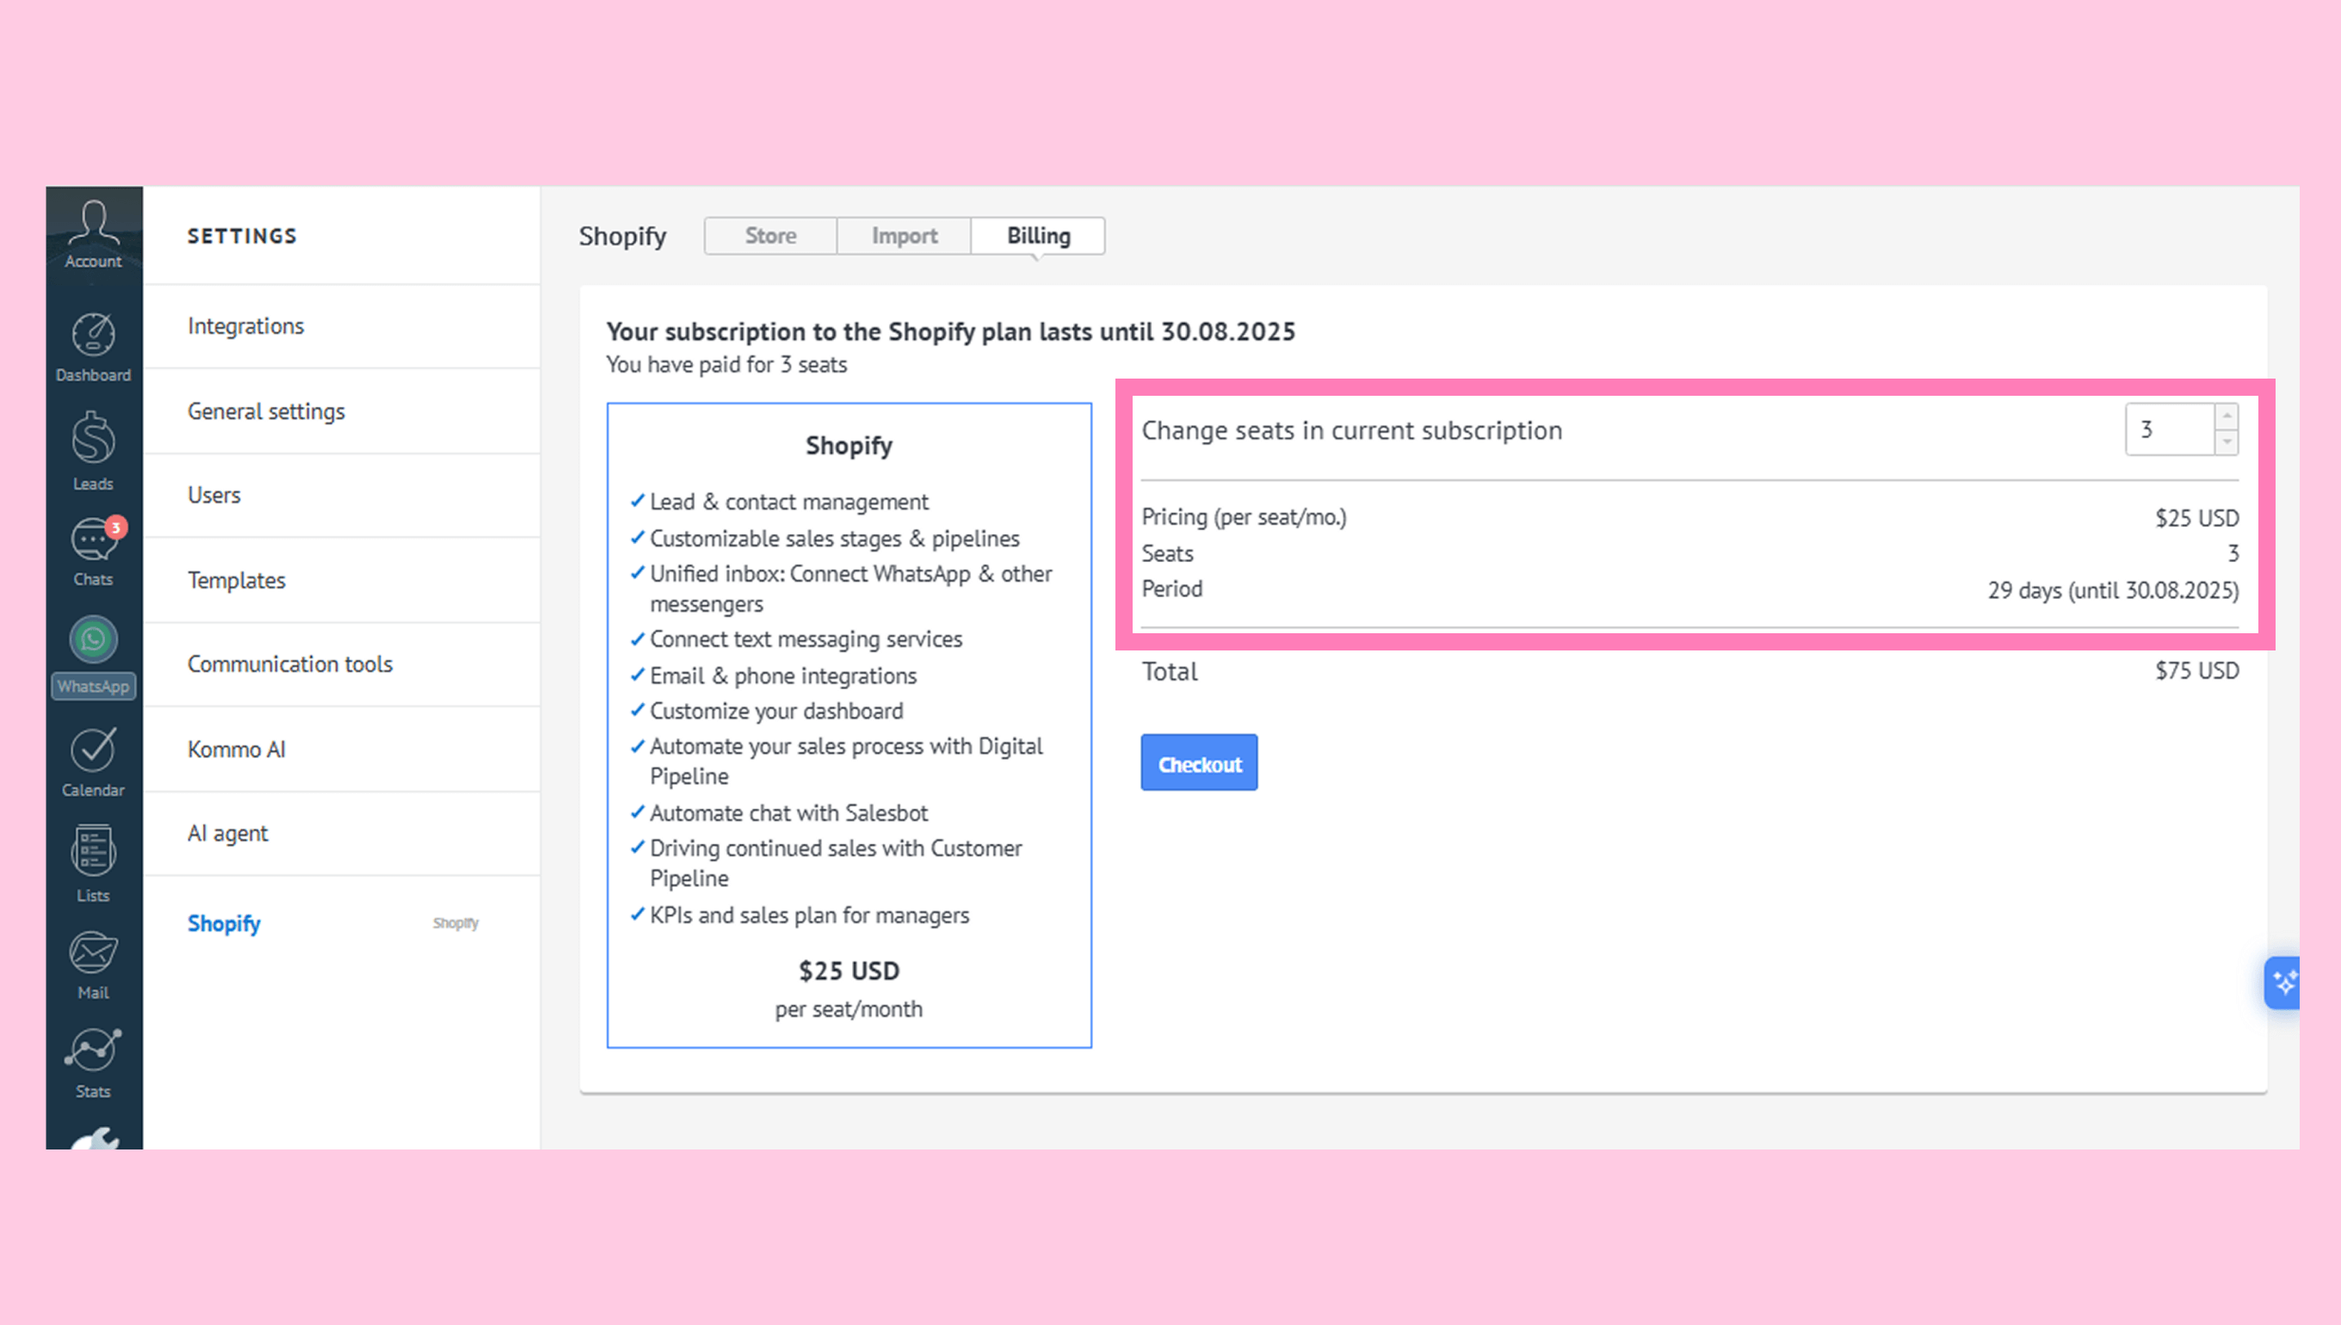The height and width of the screenshot is (1325, 2341).
Task: Click the Shopify plan card title
Action: click(849, 446)
